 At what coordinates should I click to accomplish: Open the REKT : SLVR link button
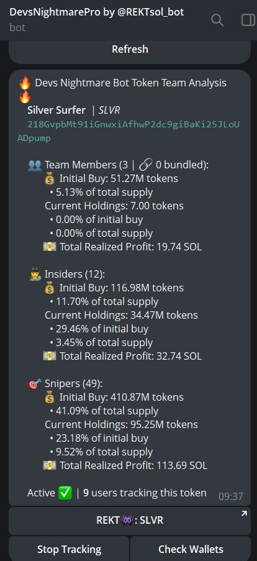[x=130, y=520]
